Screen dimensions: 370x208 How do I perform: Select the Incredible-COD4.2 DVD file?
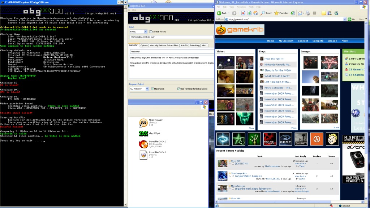point(143,155)
